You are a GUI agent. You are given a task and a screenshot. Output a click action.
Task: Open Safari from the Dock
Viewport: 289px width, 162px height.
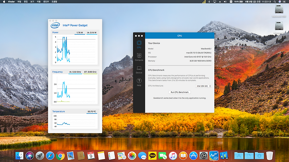50,156
